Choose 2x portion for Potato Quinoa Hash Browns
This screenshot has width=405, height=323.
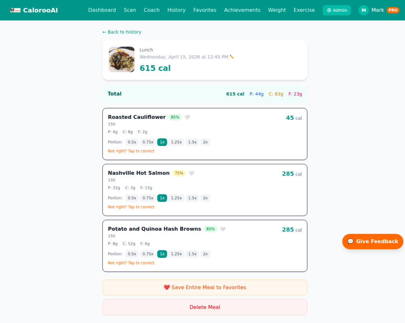[205, 254]
